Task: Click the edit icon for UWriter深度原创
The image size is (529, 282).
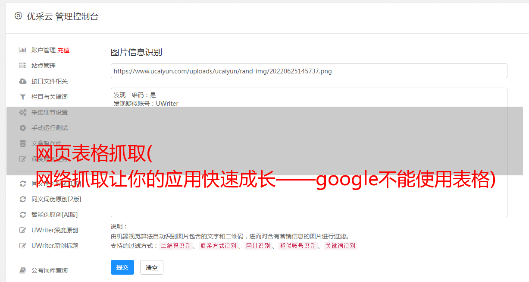Action: pos(23,230)
